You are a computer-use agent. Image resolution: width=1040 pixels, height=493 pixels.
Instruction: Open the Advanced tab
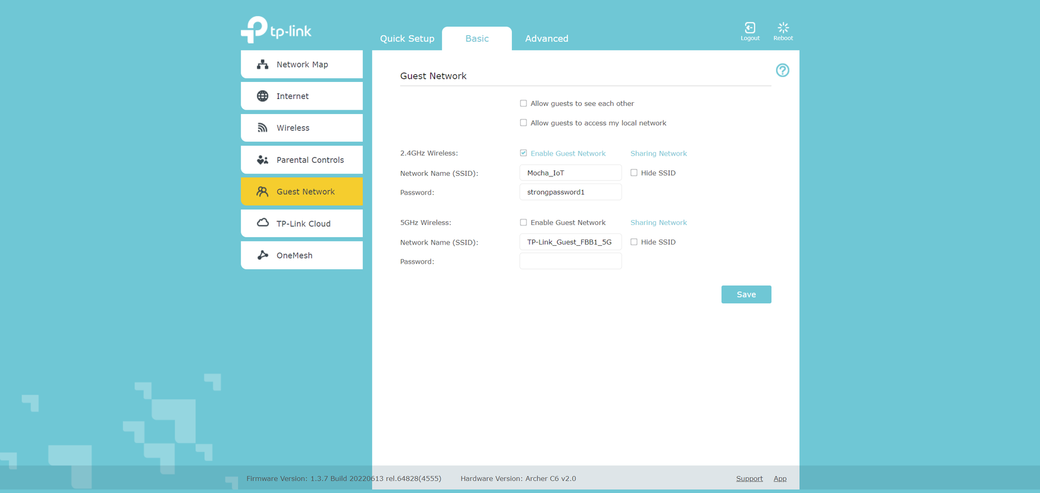coord(546,38)
